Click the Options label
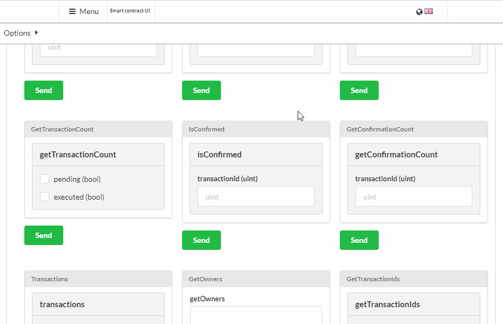 point(17,33)
